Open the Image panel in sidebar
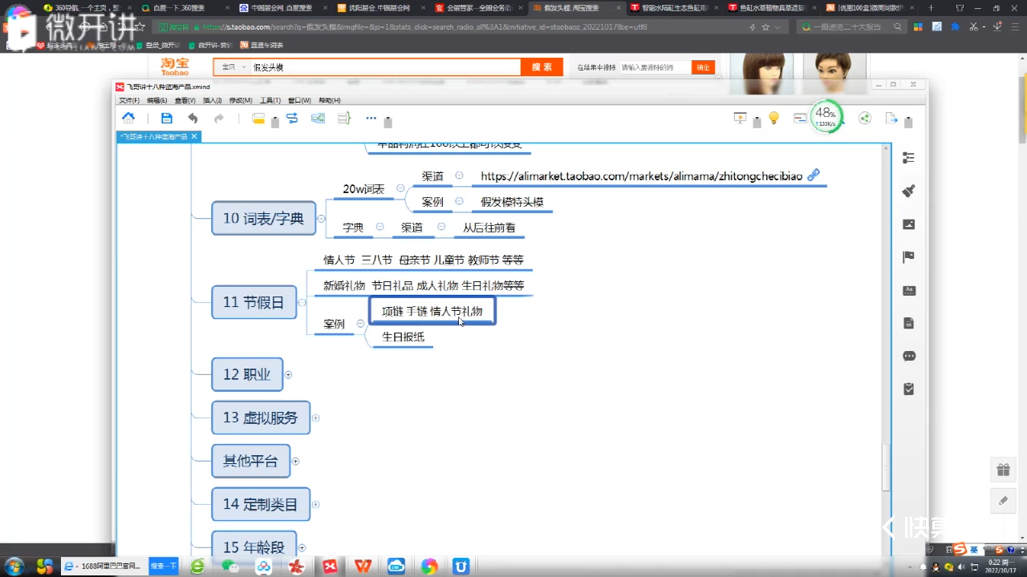The width and height of the screenshot is (1027, 577). [908, 224]
